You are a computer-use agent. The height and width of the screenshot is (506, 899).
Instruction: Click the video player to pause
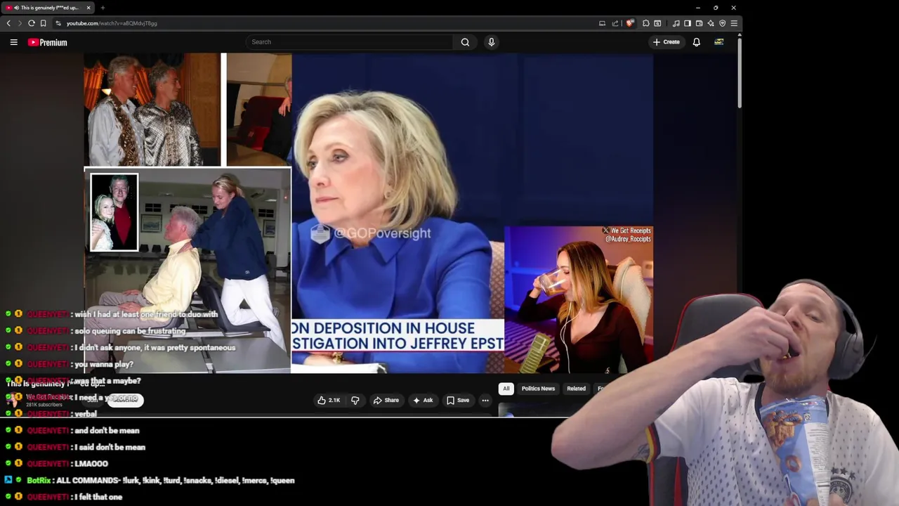[x=369, y=213]
